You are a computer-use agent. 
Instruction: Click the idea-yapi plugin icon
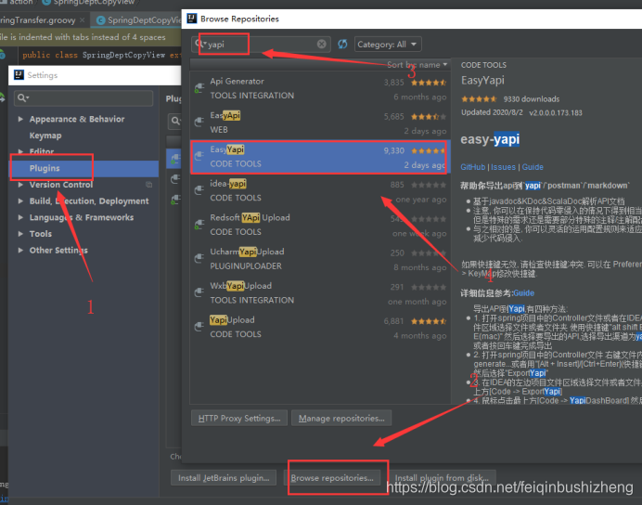[199, 190]
